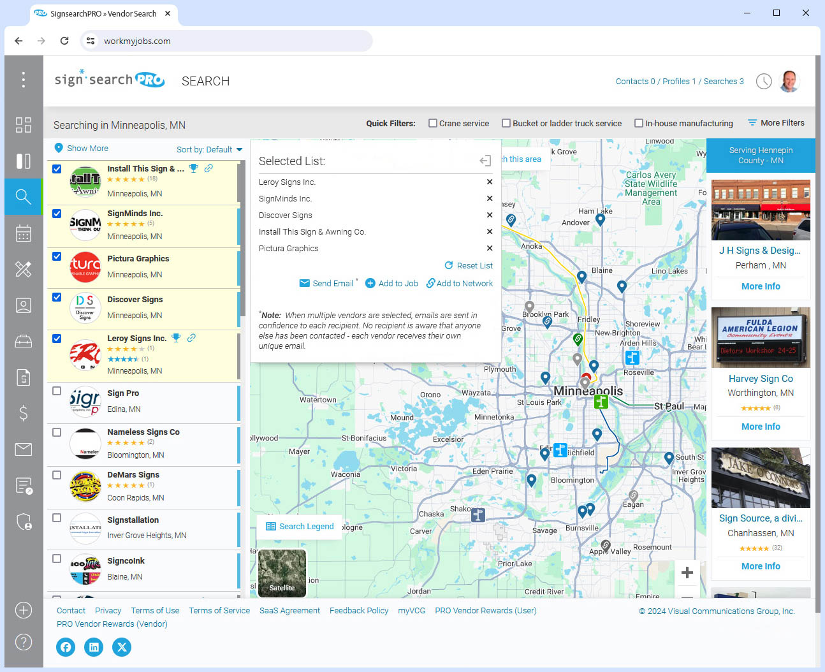Open the user profile avatar
The image size is (825, 672).
(x=789, y=81)
